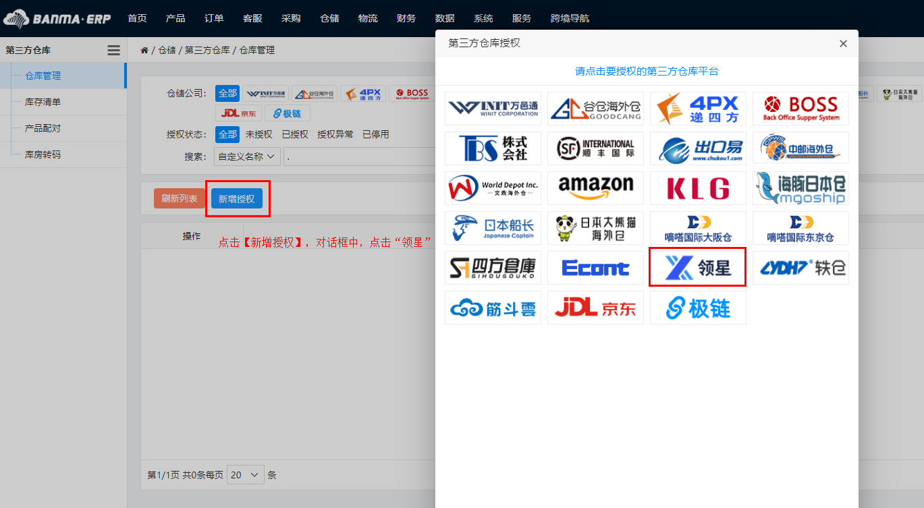Select the 筋斗云 platform logo

tap(493, 308)
